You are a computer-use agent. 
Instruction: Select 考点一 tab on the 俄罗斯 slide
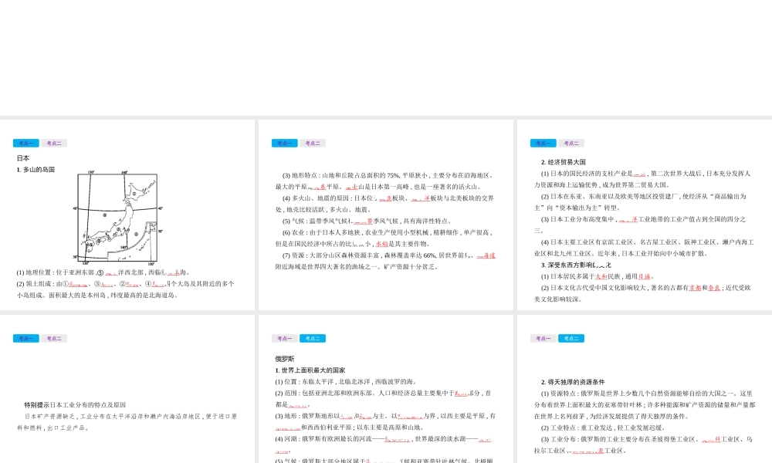coord(285,338)
